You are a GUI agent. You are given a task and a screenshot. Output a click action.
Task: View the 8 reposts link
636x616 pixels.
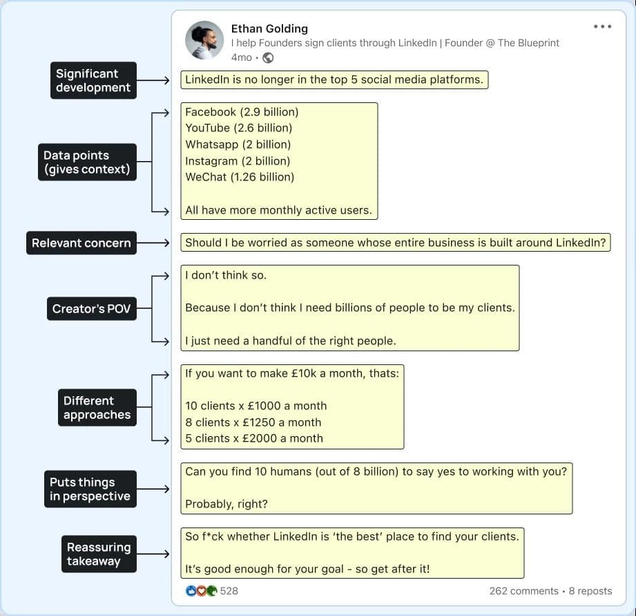click(590, 591)
